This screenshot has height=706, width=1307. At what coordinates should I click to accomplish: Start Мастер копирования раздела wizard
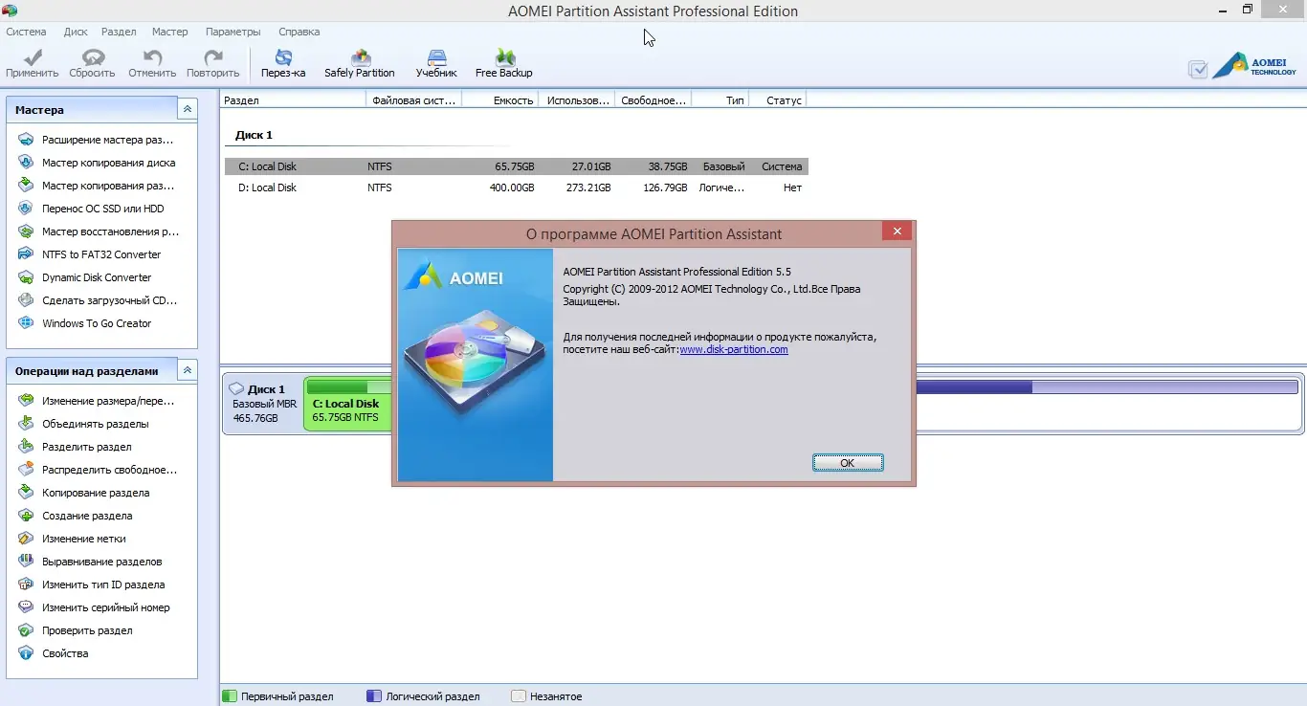click(x=96, y=186)
